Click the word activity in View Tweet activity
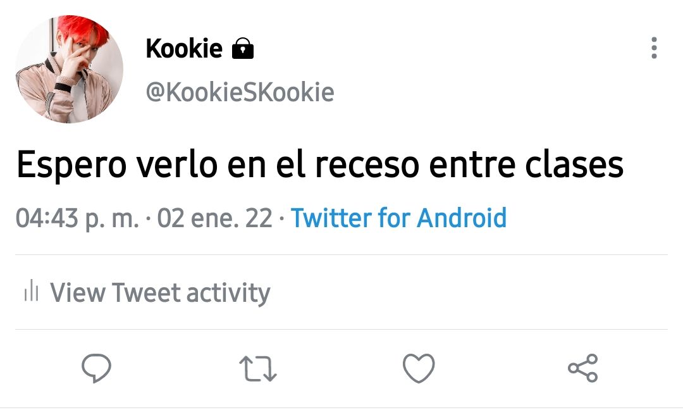Screen dimensions: 683x417 [228, 293]
